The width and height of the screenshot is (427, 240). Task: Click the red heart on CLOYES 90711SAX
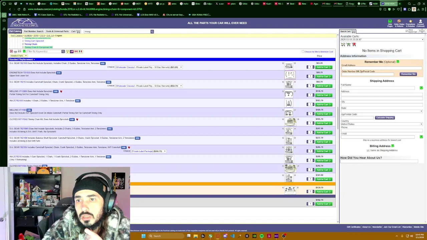(x=77, y=119)
